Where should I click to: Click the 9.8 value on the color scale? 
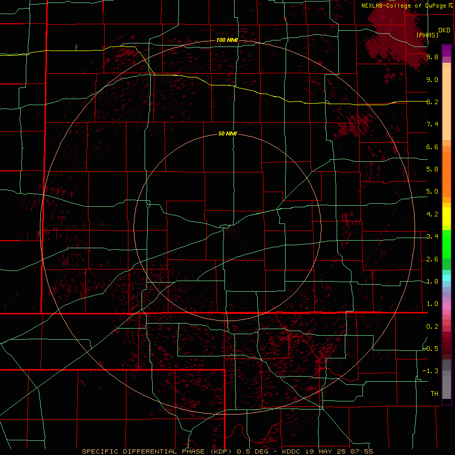click(x=432, y=57)
